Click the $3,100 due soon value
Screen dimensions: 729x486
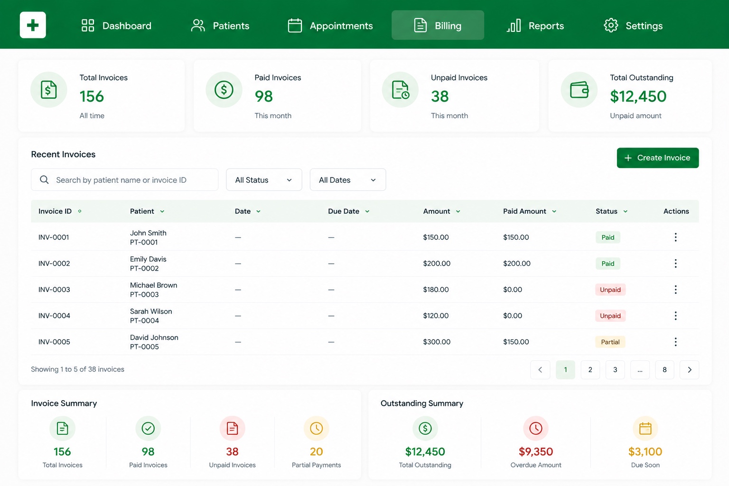click(645, 451)
